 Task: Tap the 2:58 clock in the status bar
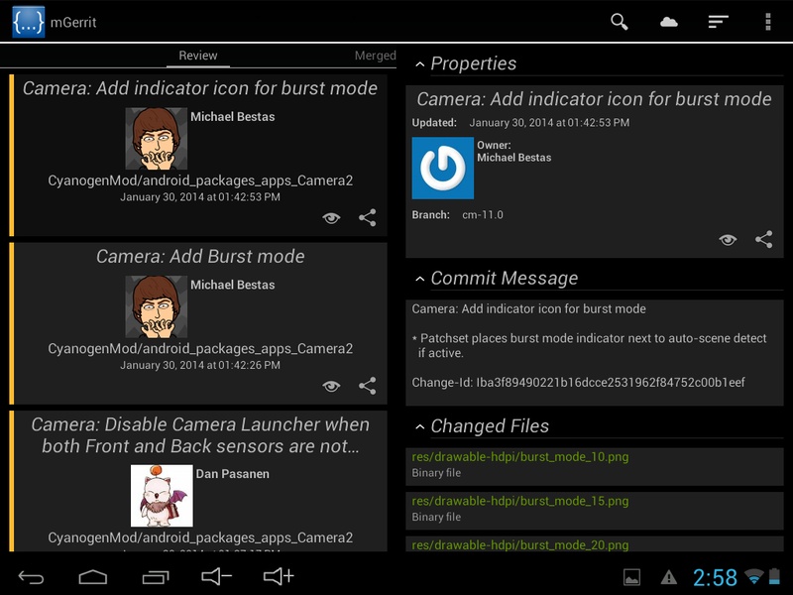click(715, 577)
